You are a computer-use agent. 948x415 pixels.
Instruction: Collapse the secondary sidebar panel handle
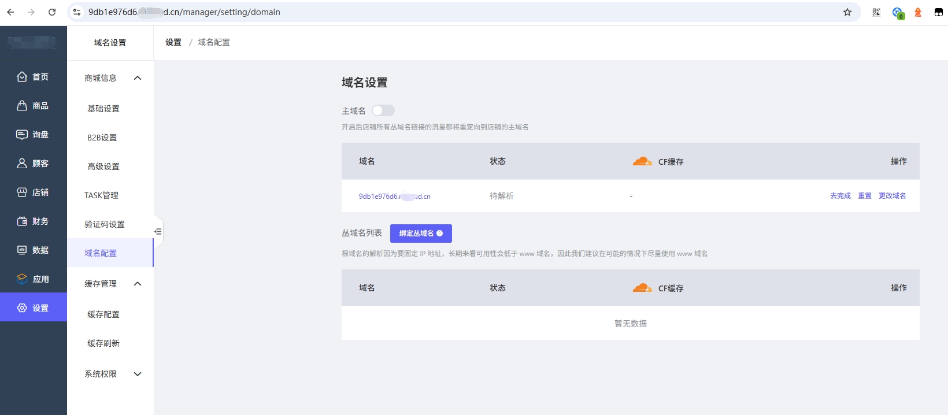158,232
